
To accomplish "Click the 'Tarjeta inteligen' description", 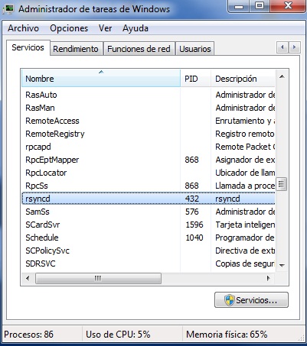I will coord(245,225).
